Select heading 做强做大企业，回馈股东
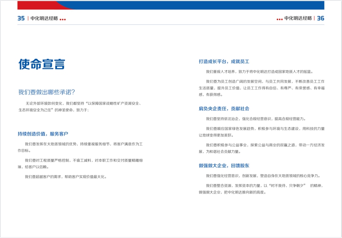This screenshot has height=238, width=342. [224, 165]
